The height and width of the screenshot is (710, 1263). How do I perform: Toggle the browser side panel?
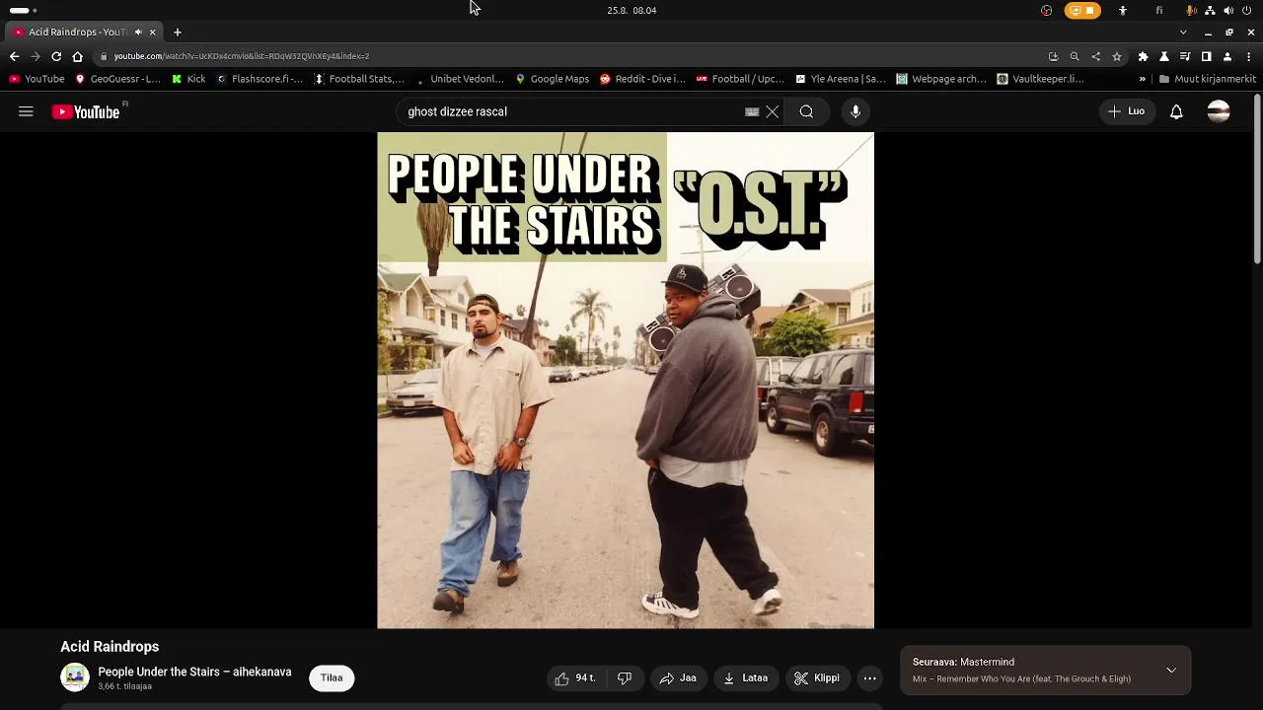pyautogui.click(x=1206, y=56)
